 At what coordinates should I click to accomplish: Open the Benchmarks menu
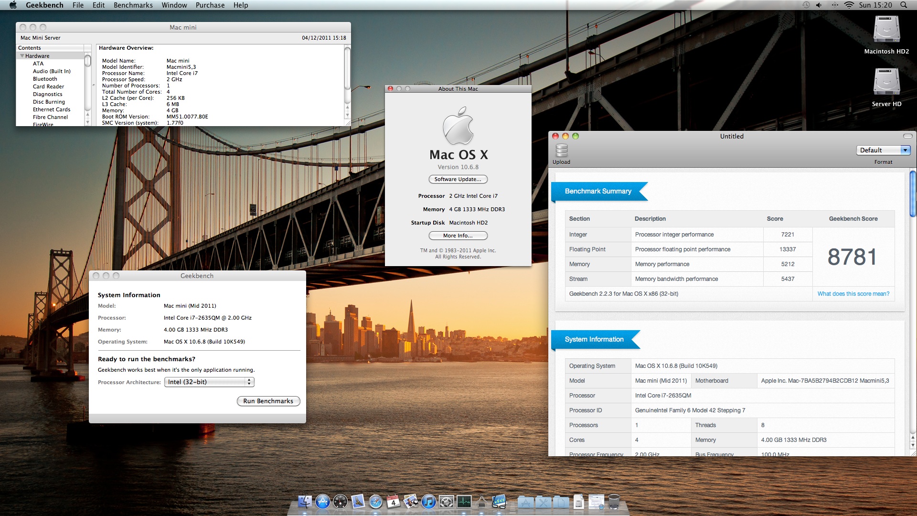tap(133, 5)
